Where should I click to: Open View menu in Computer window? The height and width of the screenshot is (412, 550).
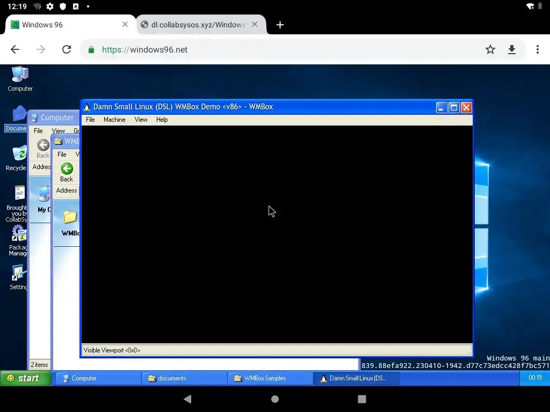(58, 131)
